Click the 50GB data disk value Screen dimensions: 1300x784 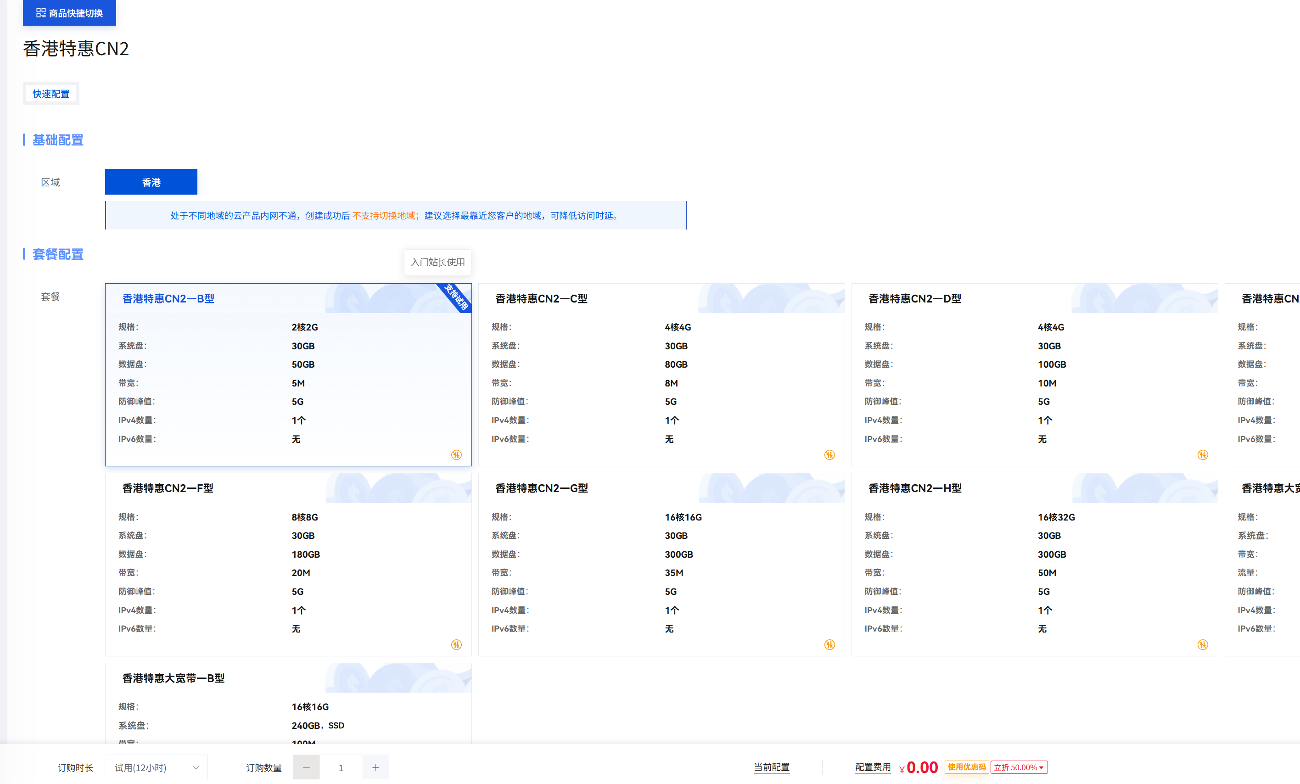(x=303, y=364)
